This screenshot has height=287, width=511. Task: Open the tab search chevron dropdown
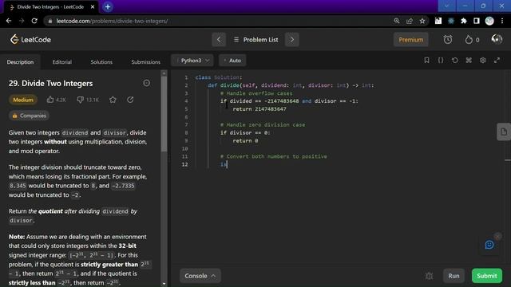point(446,6)
